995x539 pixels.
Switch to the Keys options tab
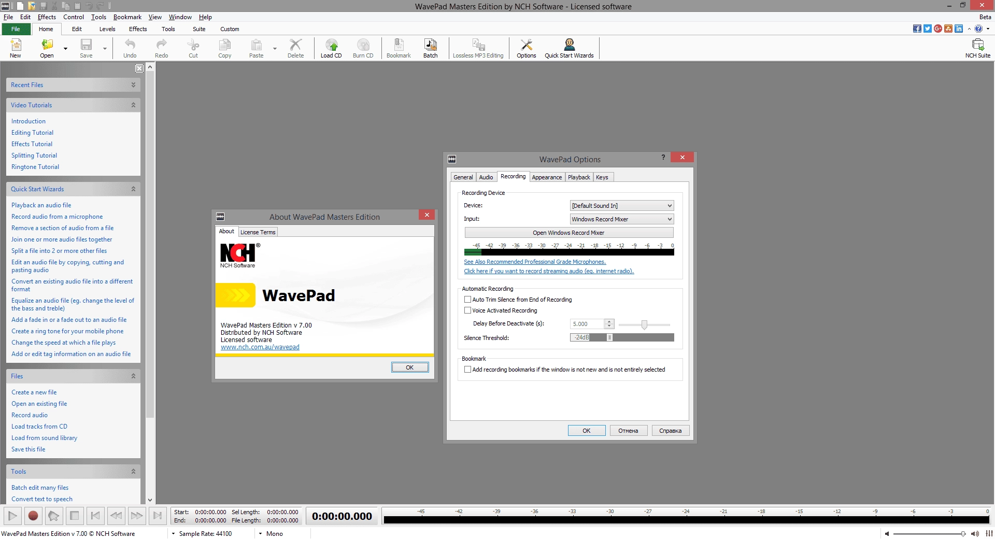pyautogui.click(x=602, y=177)
